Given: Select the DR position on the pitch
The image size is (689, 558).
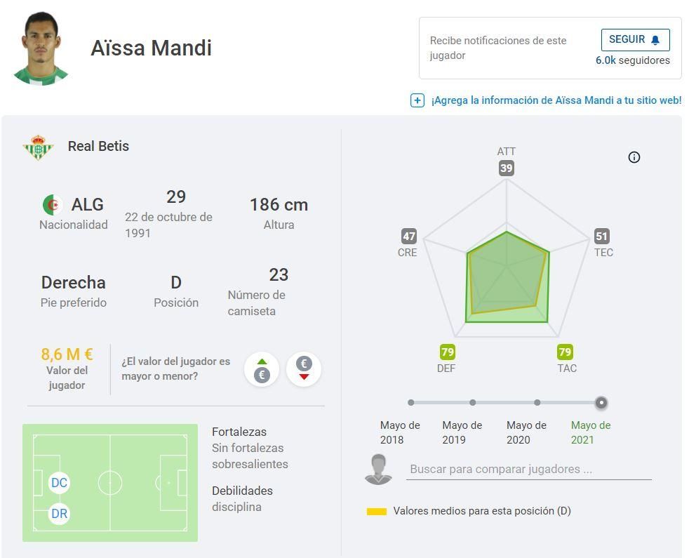Looking at the screenshot, I should coord(60,514).
